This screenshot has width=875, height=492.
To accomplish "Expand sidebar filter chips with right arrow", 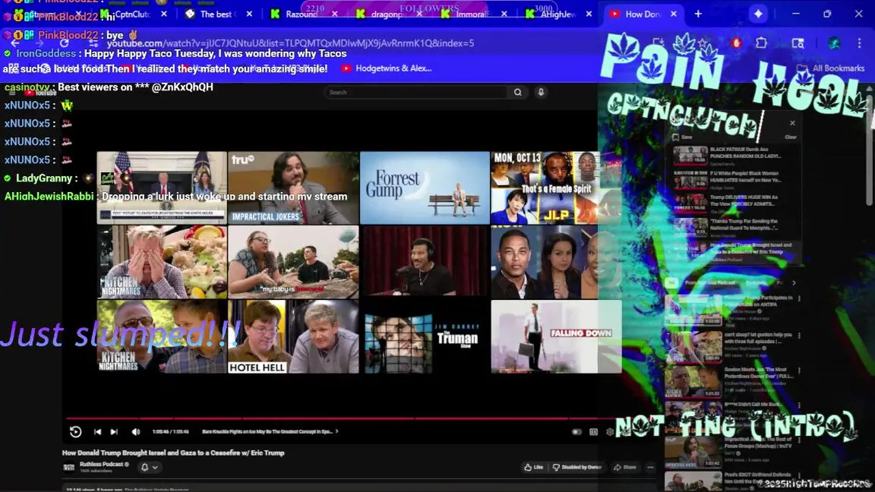I will [794, 282].
